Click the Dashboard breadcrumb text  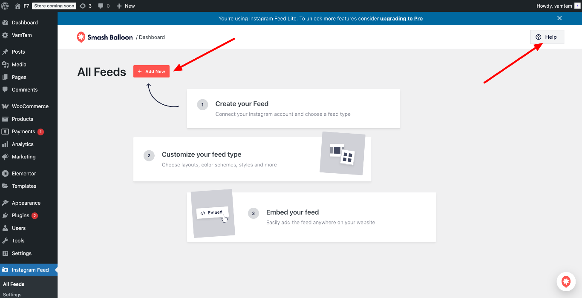coord(152,37)
